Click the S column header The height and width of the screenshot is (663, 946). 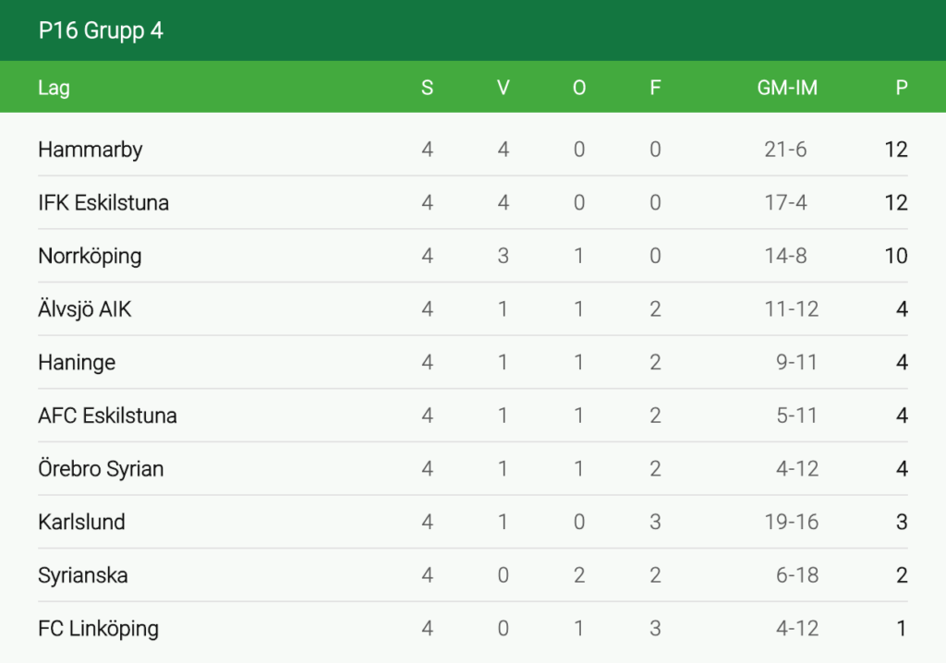(x=427, y=89)
